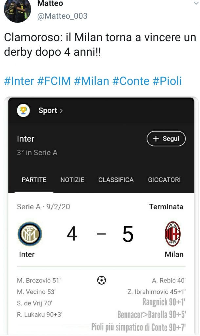Click the Inter team heading
This screenshot has height=336, width=200.
[x=26, y=139]
